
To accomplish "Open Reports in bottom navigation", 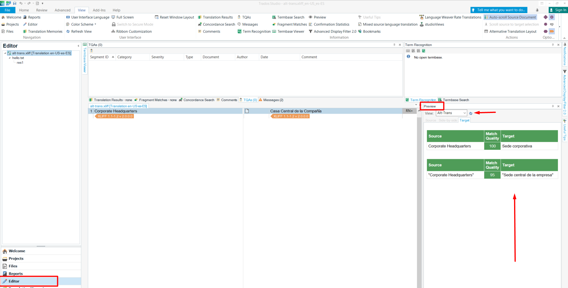I will (x=41, y=274).
